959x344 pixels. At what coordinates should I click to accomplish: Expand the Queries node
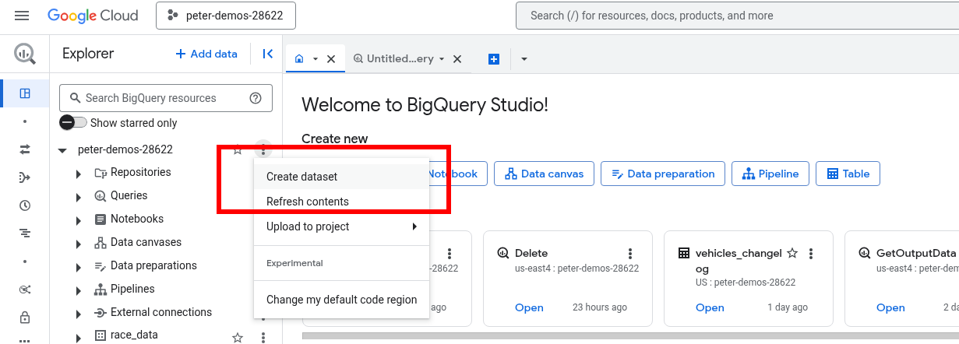click(79, 196)
